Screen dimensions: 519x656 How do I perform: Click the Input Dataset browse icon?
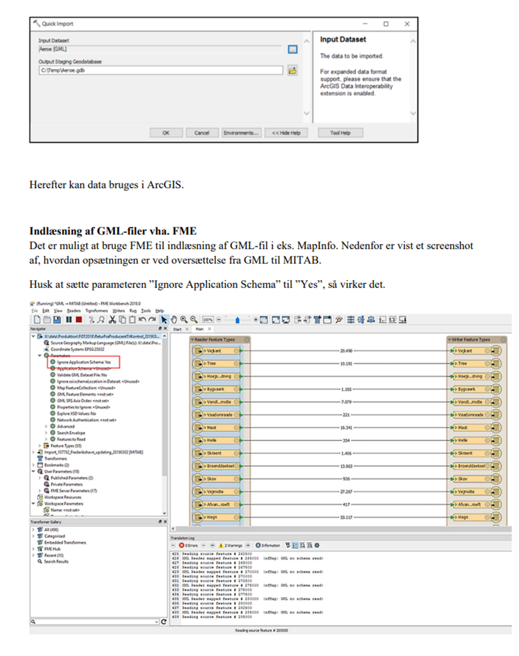[293, 49]
